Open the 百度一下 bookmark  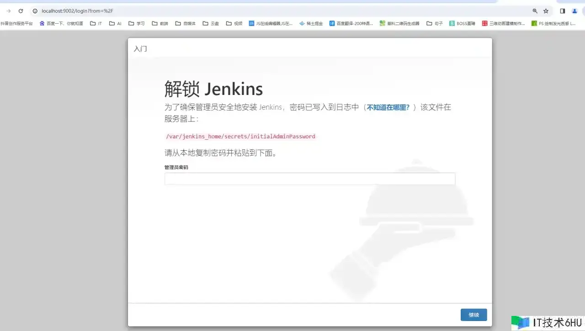[61, 23]
